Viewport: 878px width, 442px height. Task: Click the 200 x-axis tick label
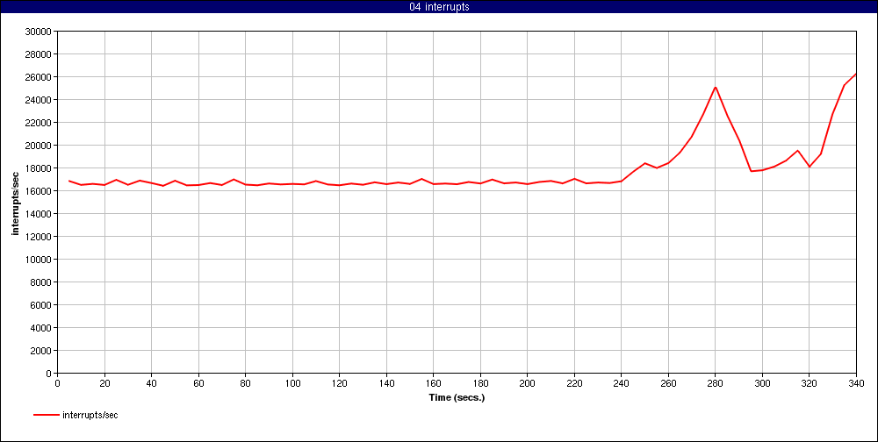(528, 383)
